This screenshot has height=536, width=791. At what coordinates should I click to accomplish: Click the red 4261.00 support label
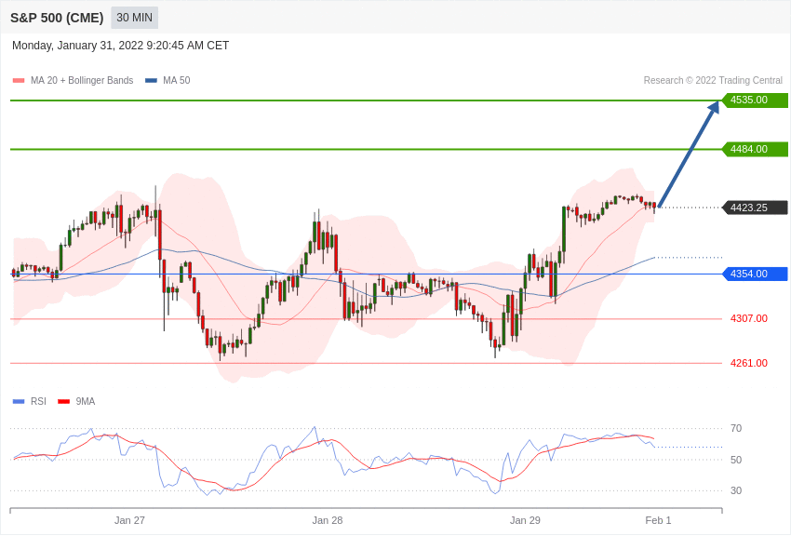click(748, 363)
